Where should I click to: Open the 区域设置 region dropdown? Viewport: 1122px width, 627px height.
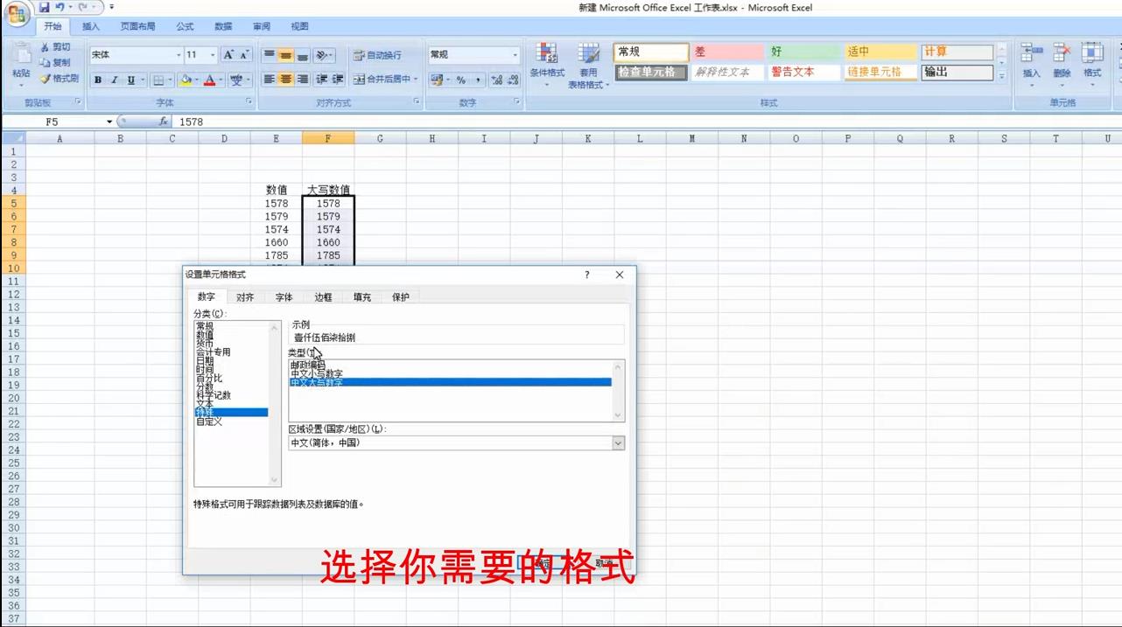[x=619, y=443]
